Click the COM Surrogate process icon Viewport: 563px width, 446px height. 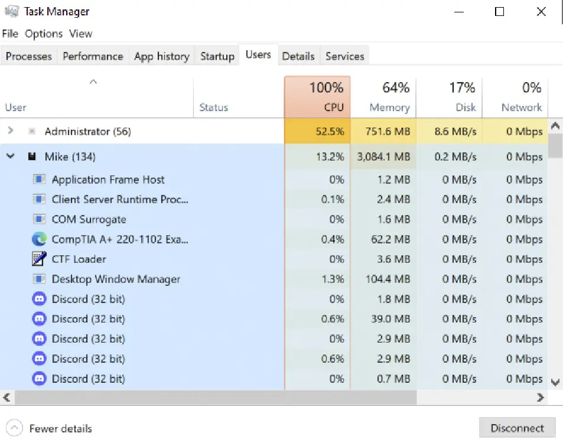click(39, 219)
